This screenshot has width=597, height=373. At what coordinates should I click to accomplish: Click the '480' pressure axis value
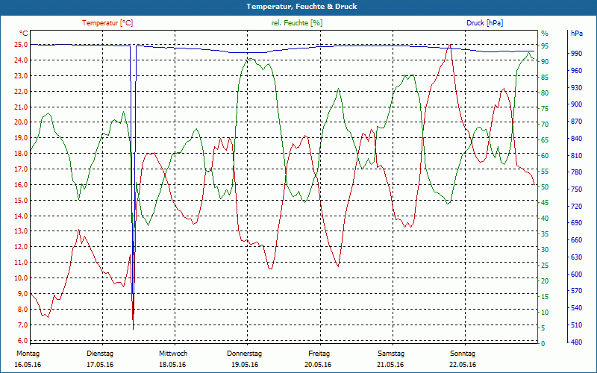(x=576, y=342)
